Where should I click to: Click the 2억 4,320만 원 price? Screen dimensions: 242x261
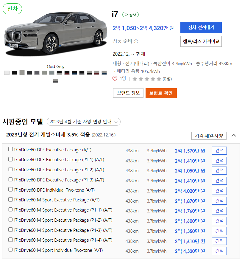click(x=190, y=251)
